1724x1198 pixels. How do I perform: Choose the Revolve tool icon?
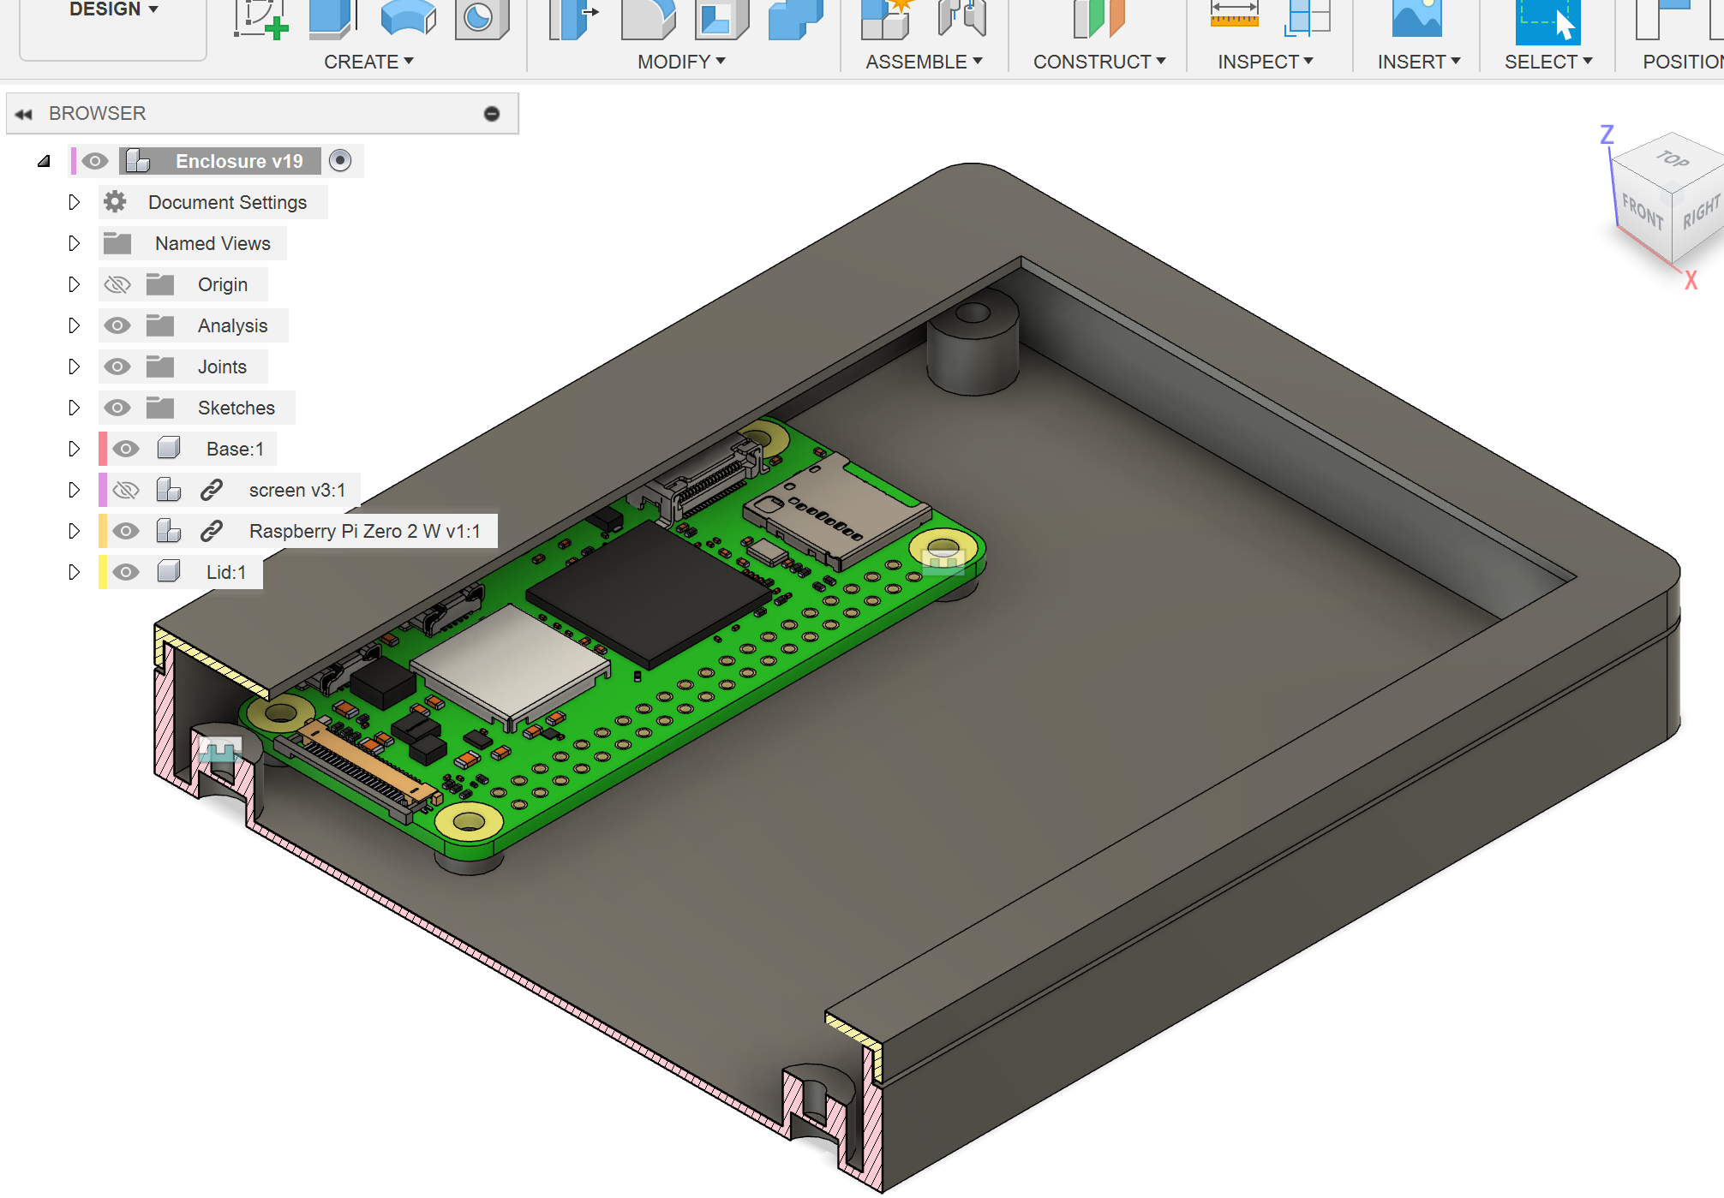[408, 19]
